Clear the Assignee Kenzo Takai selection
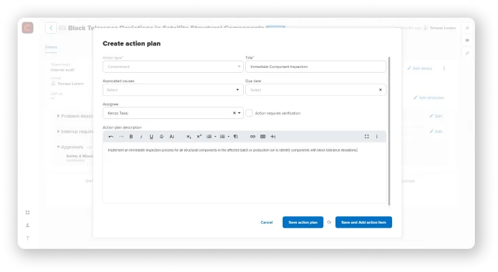Image resolution: width=498 pixels, height=272 pixels. click(x=234, y=113)
